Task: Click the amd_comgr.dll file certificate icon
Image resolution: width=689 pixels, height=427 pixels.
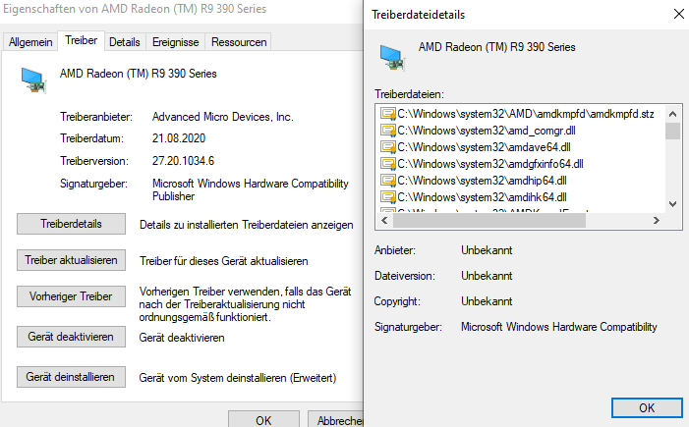Action: (388, 131)
